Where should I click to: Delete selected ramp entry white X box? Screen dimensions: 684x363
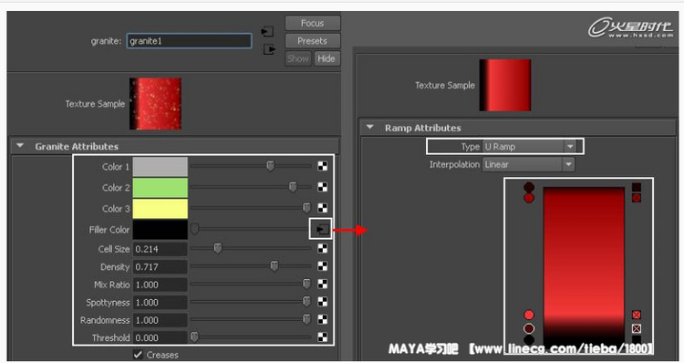point(637,328)
